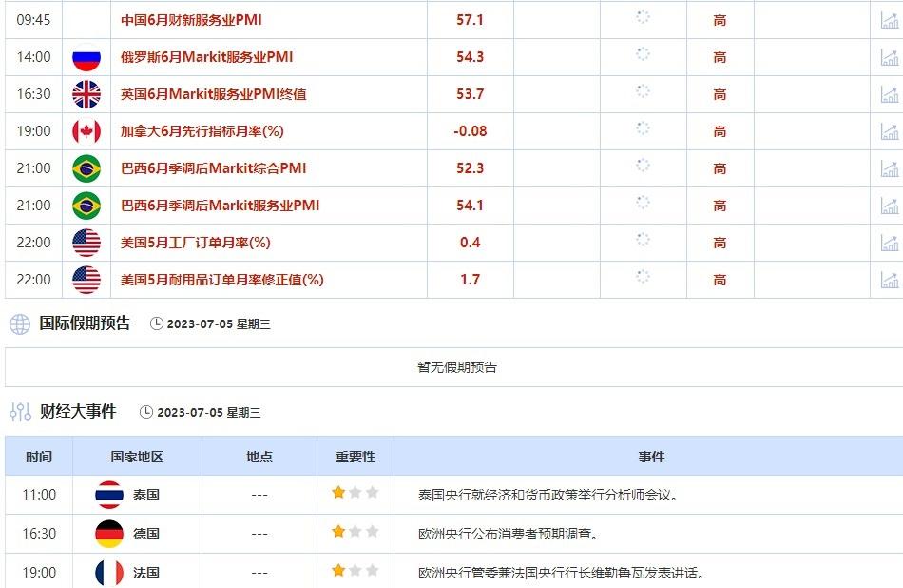This screenshot has height=588, width=903.
Task: Click the clock icon next to 财经大事件 date
Action: [x=145, y=412]
